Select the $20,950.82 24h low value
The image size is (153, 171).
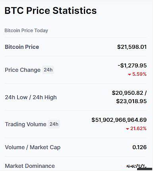128,93
